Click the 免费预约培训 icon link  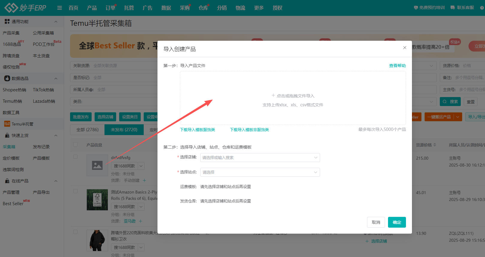tap(416, 8)
